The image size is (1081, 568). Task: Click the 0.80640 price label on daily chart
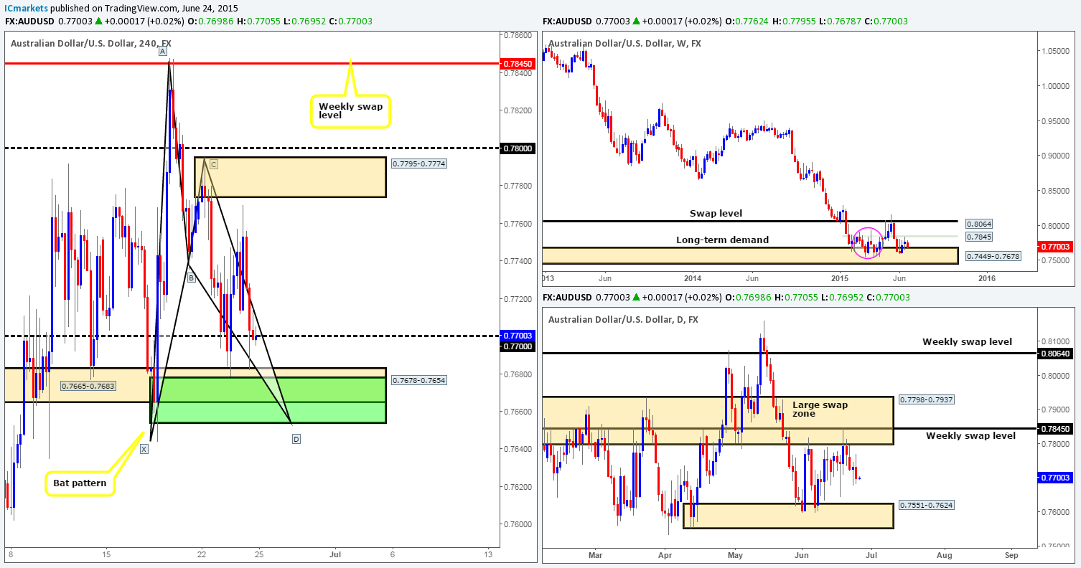[1057, 353]
